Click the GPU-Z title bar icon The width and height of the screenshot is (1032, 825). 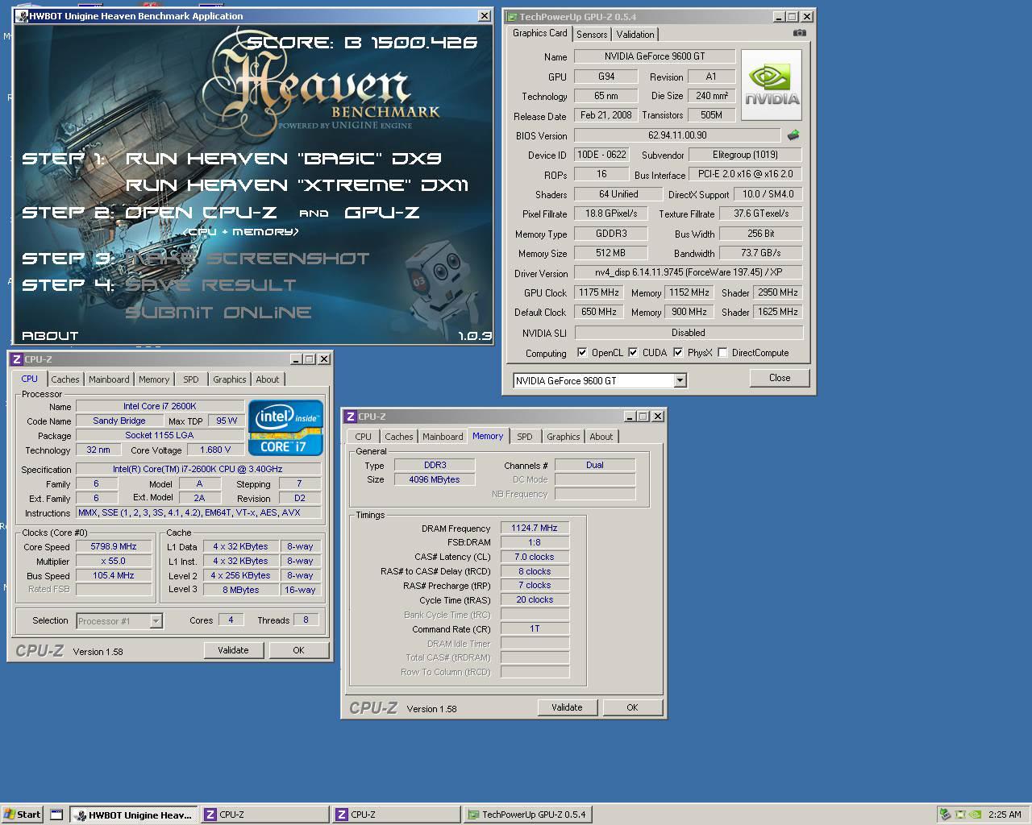point(512,16)
